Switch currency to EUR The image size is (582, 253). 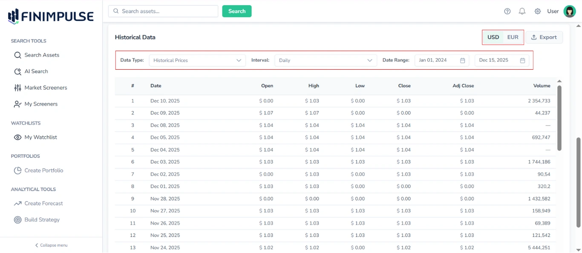[513, 37]
